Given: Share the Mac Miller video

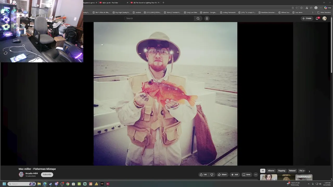Looking at the screenshot, I should coord(222,175).
